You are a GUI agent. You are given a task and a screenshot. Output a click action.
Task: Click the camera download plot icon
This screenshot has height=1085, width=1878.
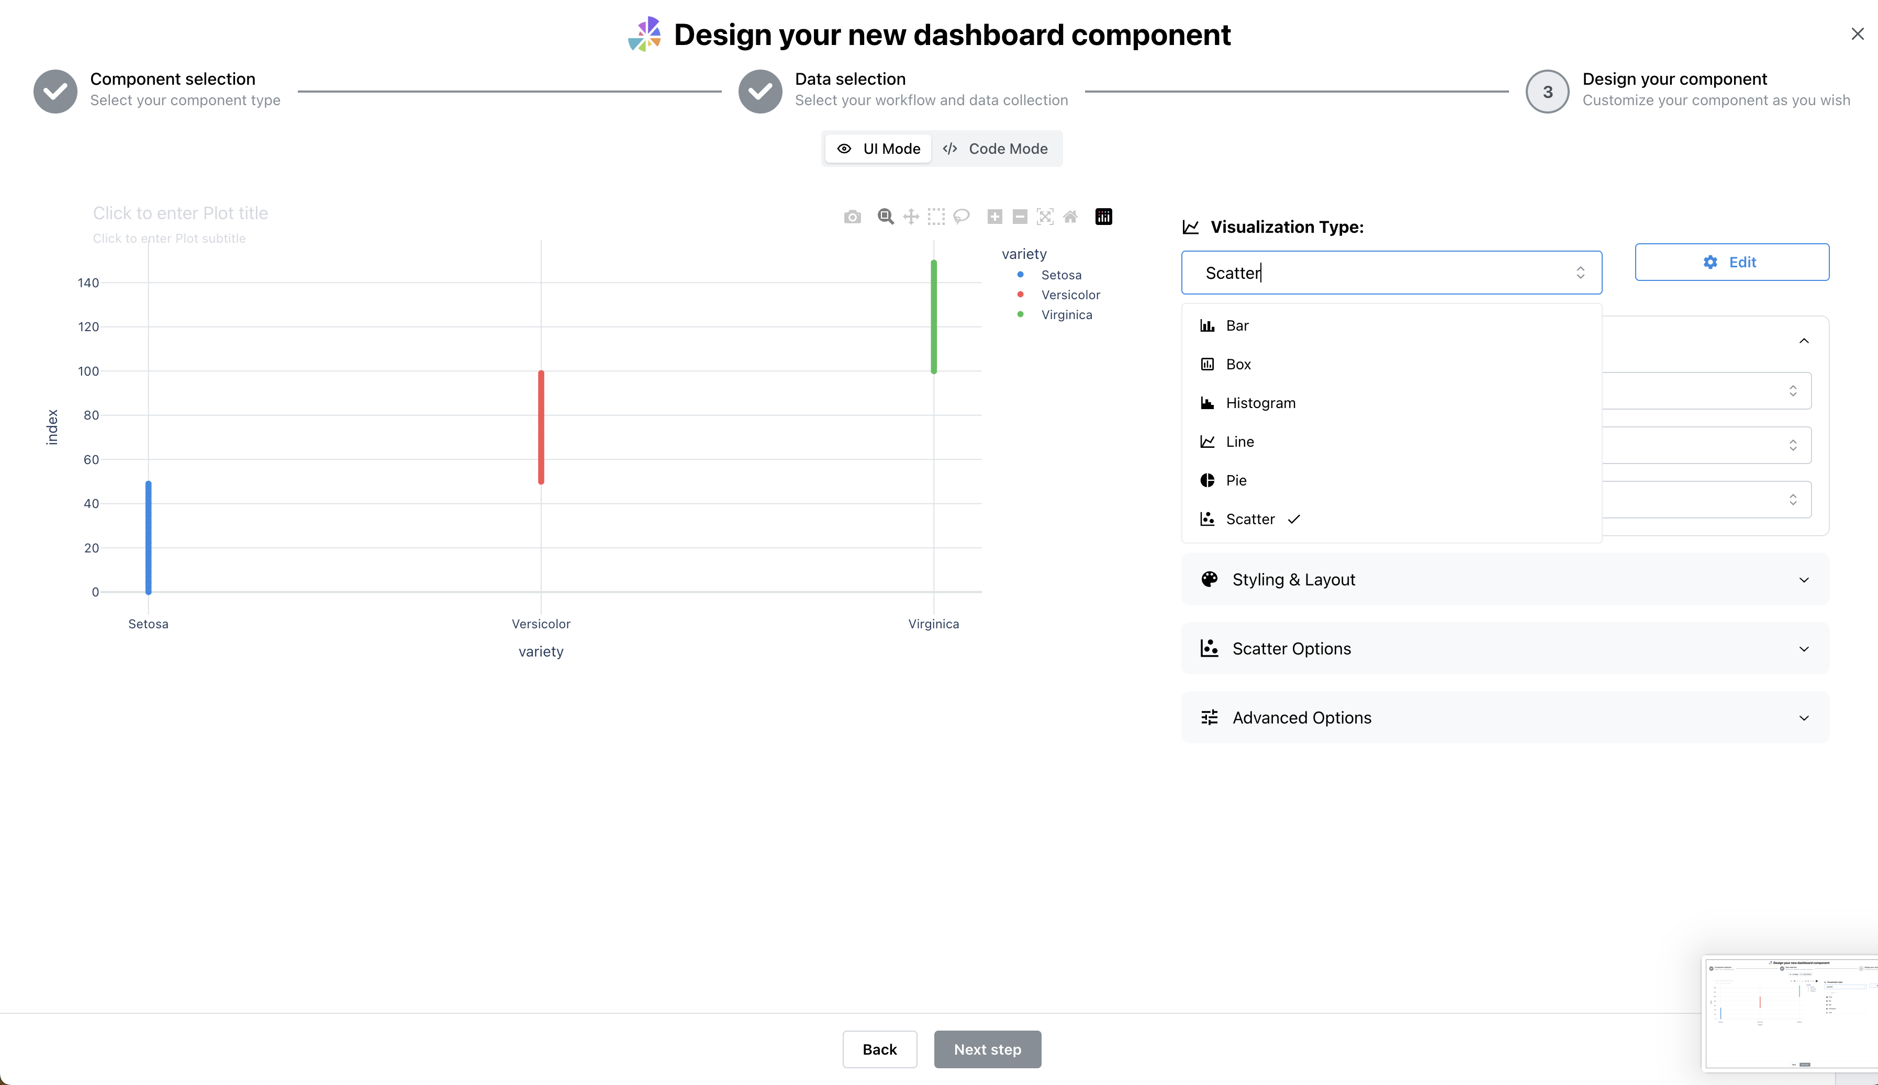pos(853,217)
